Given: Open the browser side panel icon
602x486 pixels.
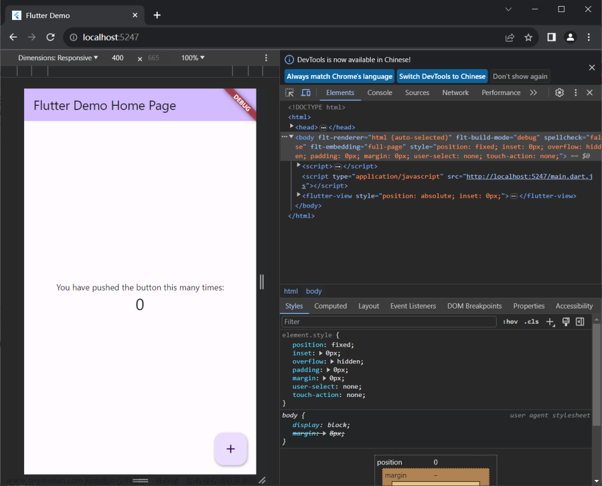Looking at the screenshot, I should tap(551, 37).
